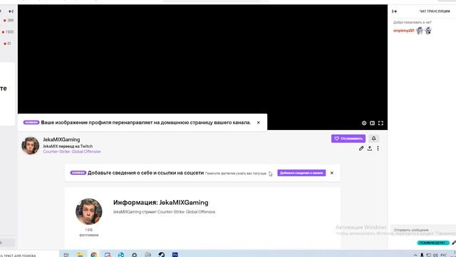
Task: Click the Windows taskbar search box
Action: pyautogui.click(x=29, y=255)
